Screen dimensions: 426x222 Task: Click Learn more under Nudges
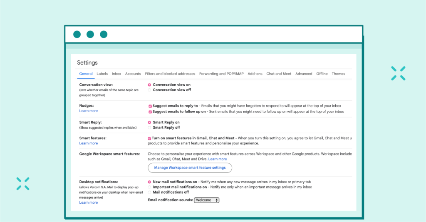click(x=89, y=111)
